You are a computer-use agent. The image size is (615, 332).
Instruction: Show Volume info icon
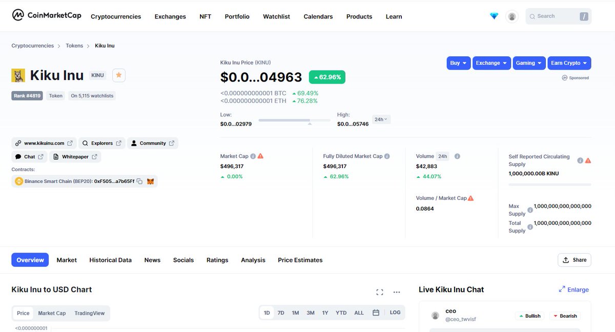(457, 156)
